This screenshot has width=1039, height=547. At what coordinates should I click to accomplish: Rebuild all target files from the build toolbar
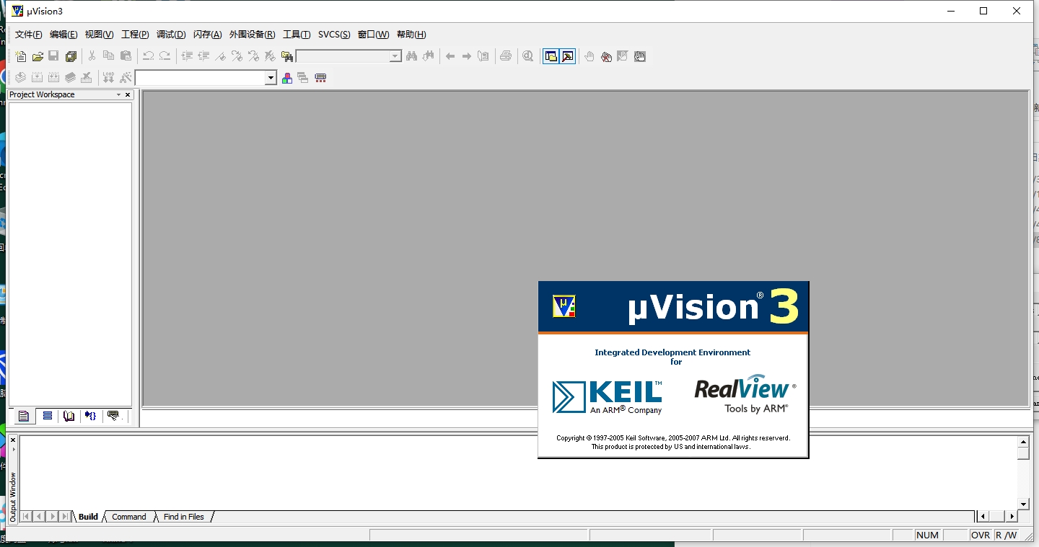coord(53,77)
